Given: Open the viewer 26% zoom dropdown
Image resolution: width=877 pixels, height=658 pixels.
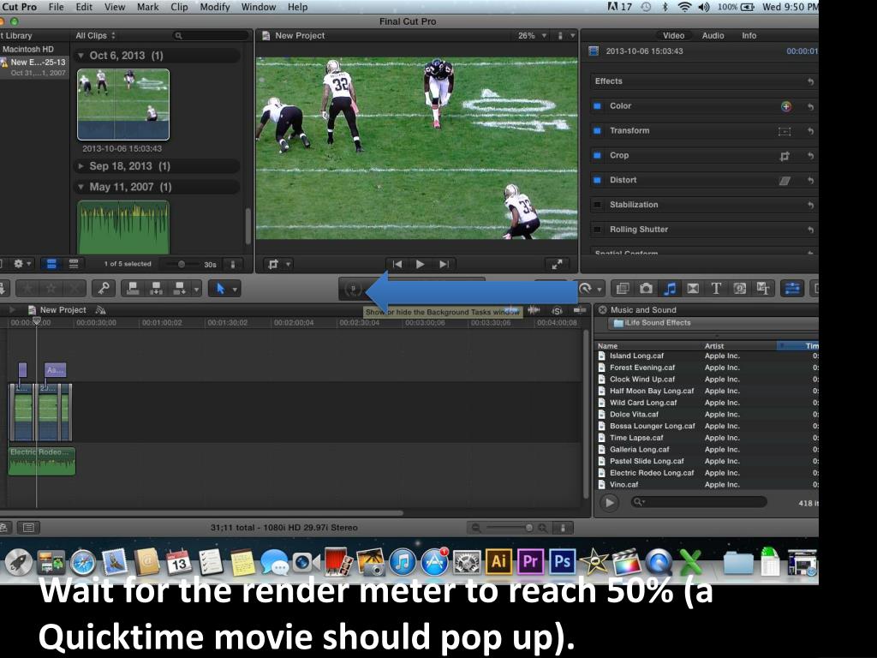Looking at the screenshot, I should click(x=532, y=35).
